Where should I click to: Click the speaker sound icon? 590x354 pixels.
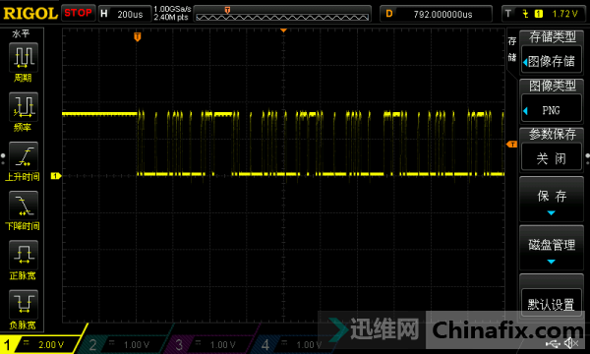pos(570,343)
